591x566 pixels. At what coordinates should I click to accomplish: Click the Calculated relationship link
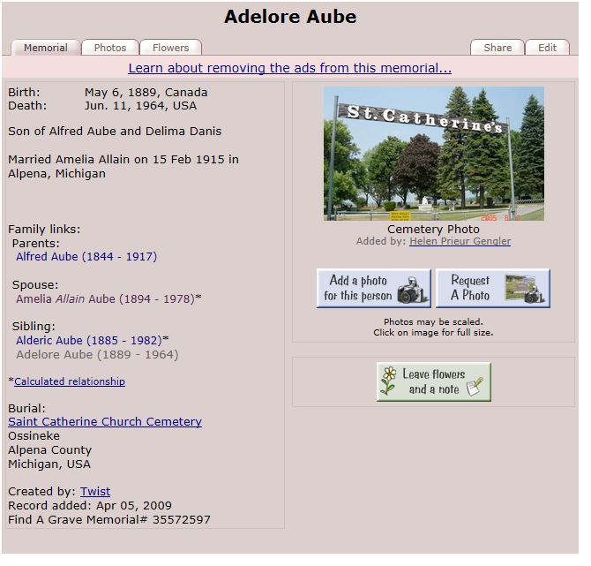[70, 381]
